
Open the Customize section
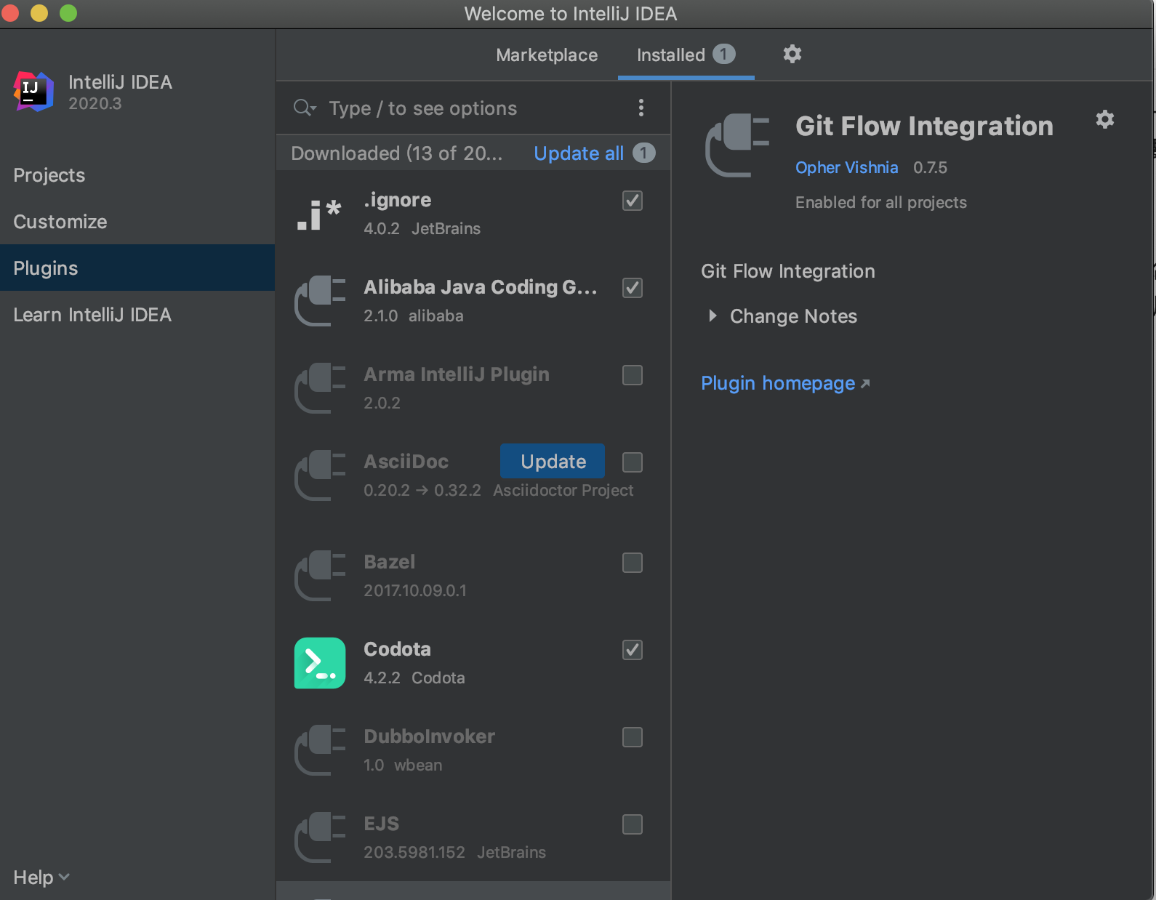coord(137,222)
